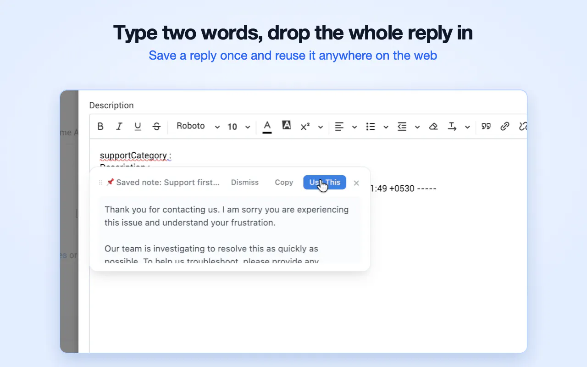Screen dimensions: 587x367
Task: Click the pin icon beside Saved note
Action: (110, 182)
